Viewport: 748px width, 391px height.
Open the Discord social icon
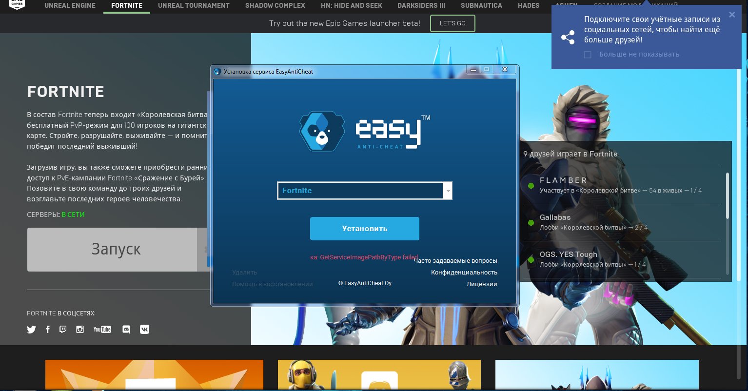[x=126, y=330]
